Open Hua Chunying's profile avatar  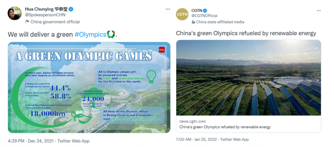pos(15,13)
